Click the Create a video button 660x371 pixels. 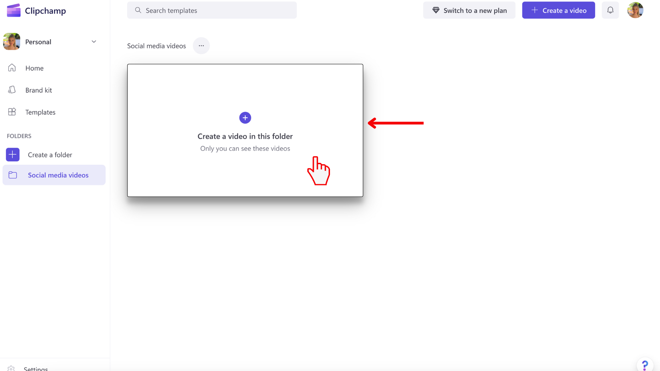tap(558, 10)
